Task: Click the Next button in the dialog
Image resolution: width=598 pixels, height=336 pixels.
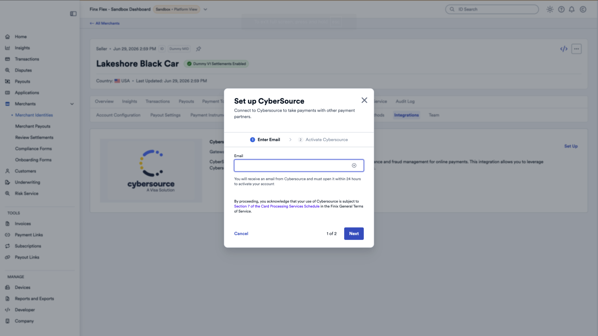Action: coord(354,234)
